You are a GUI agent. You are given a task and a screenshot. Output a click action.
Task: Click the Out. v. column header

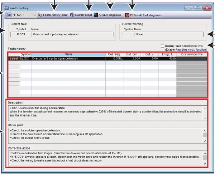tap(149, 54)
